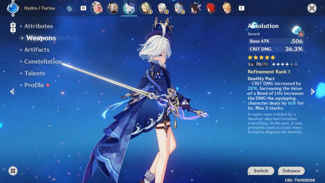Click the Q key previous-character button
325x183 pixels.
pos(83,8)
